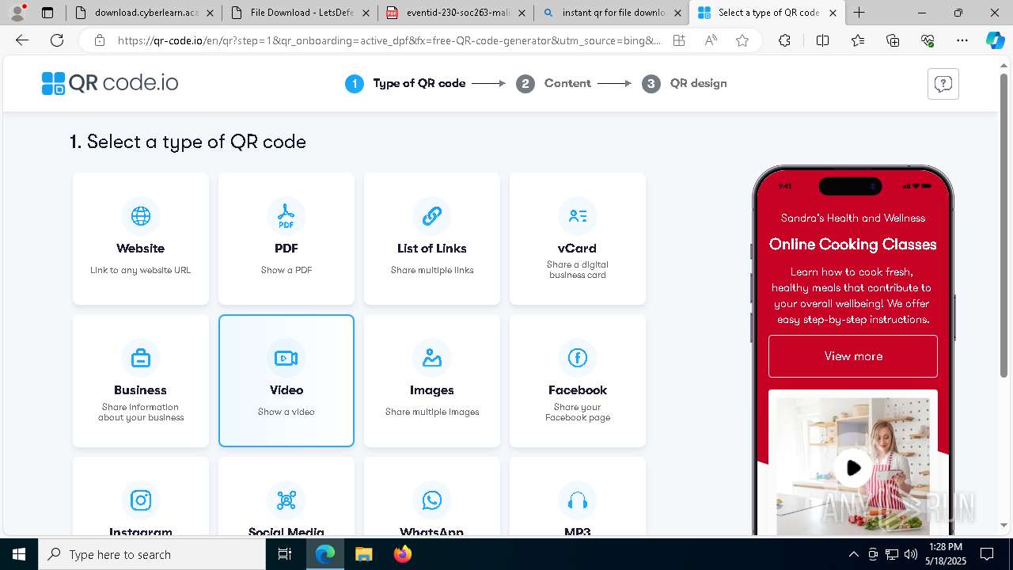Open the browser profile avatar
1013x570 pixels.
point(17,12)
